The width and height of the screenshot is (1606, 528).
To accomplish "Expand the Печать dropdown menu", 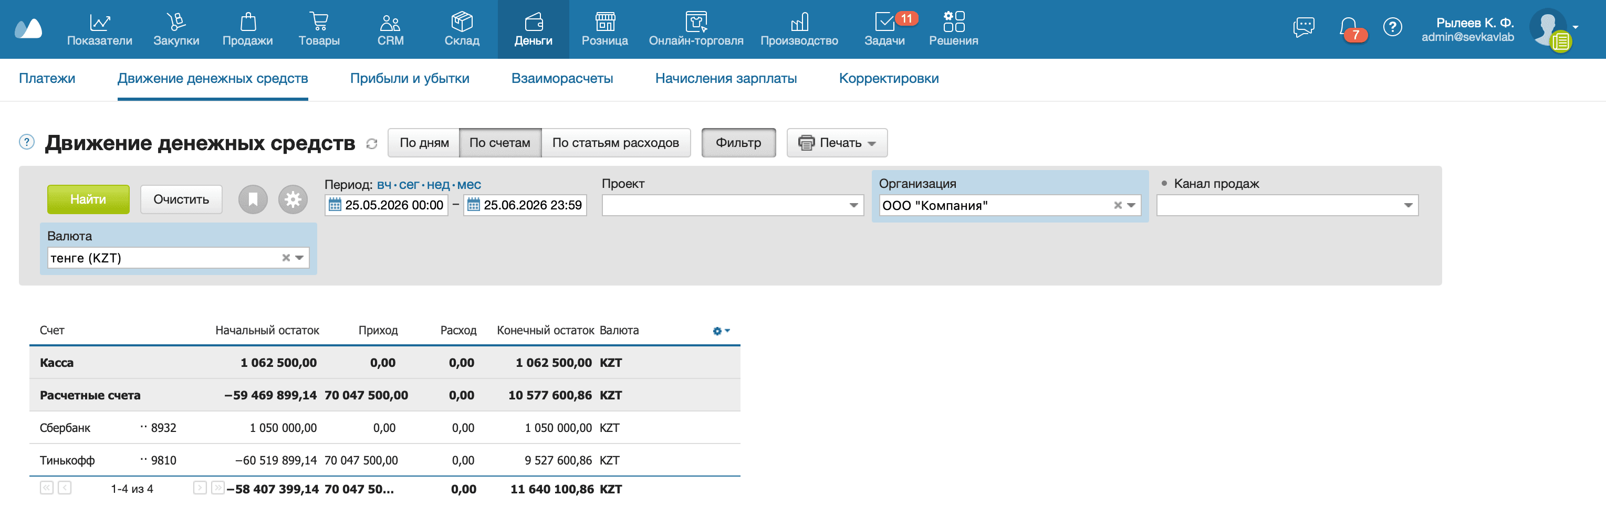I will pos(837,143).
